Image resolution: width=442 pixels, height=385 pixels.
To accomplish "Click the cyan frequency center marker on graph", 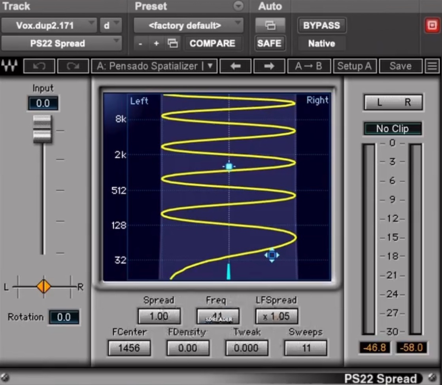I will 229,167.
